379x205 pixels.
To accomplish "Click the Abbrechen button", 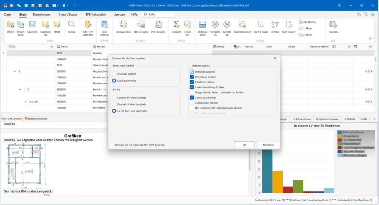I will [268, 145].
